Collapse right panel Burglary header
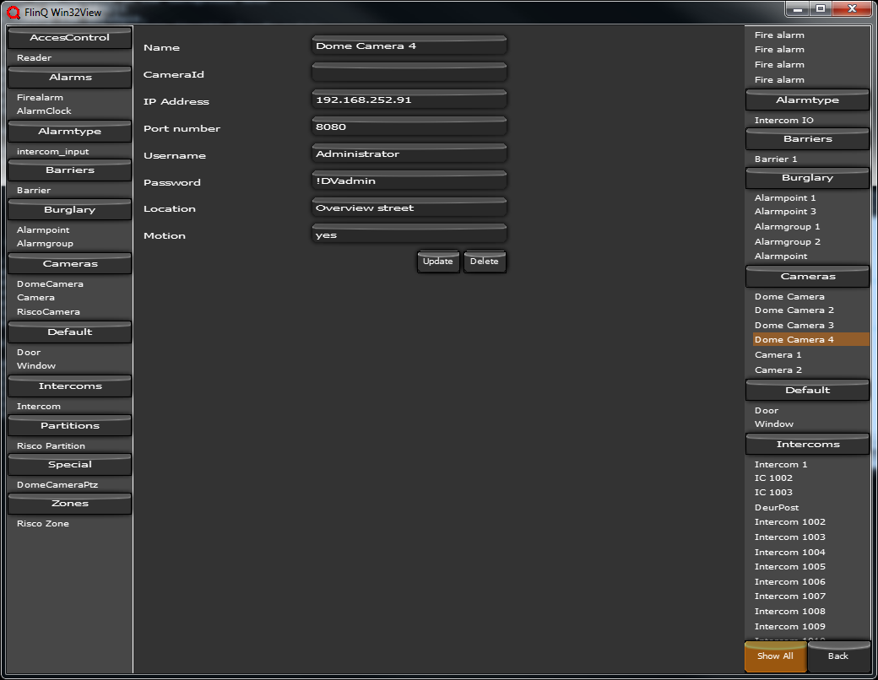This screenshot has width=878, height=680. click(x=807, y=178)
